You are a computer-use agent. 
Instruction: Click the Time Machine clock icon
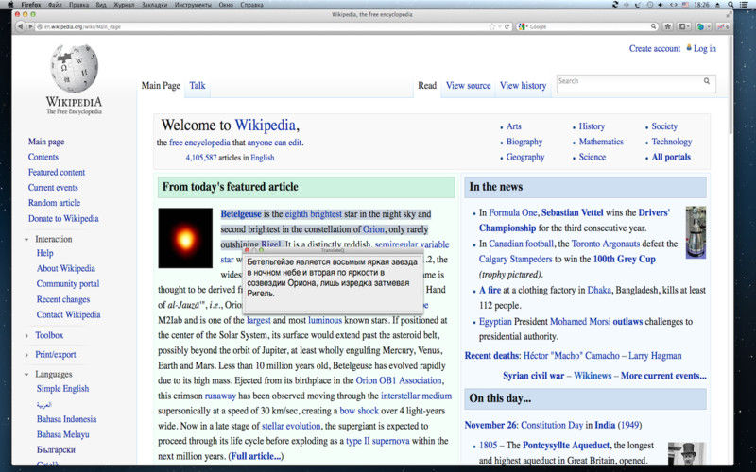[x=650, y=5]
